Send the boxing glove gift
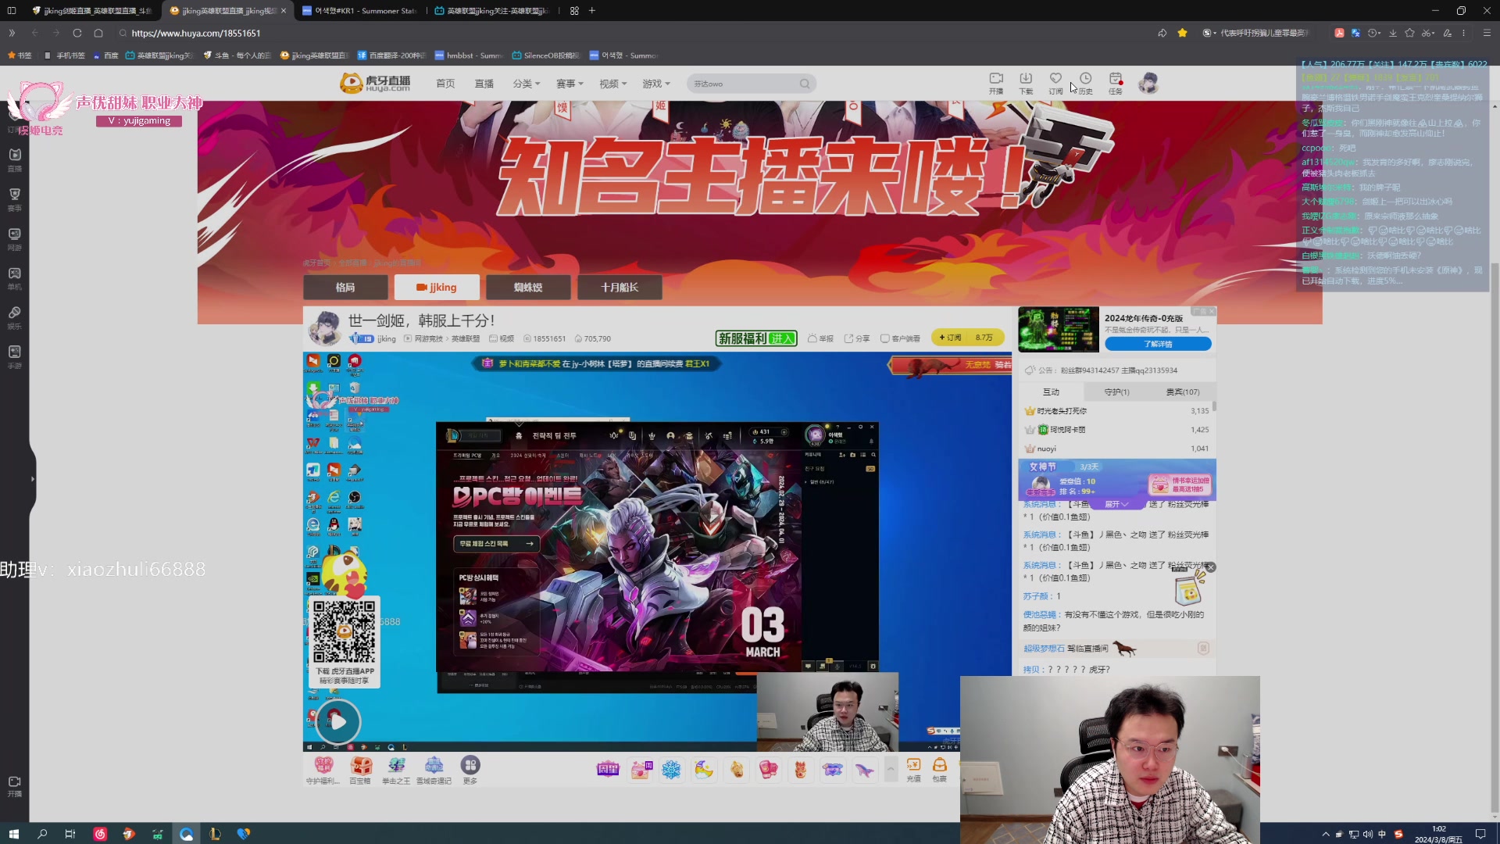The image size is (1500, 844). 768,770
